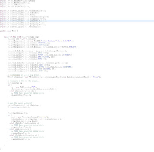154x152 pixels.
Task: Click the catch ValidationException line
Action: (23, 135)
